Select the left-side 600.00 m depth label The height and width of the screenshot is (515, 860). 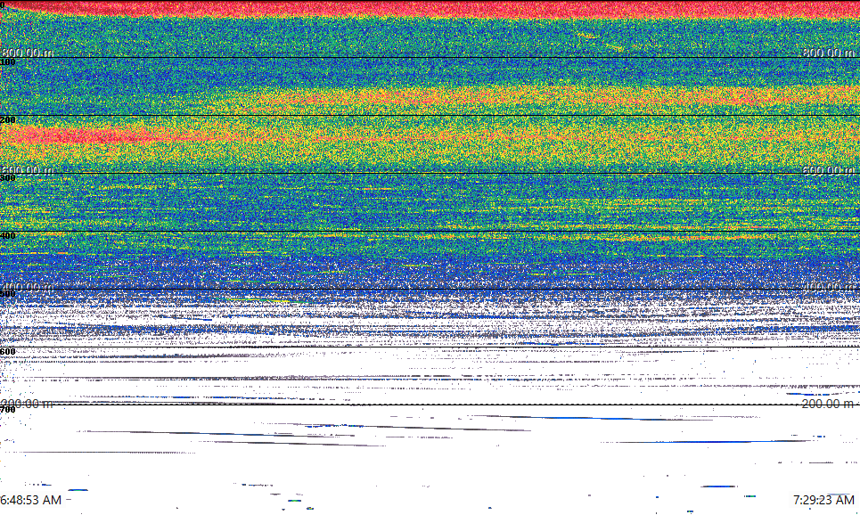point(27,170)
